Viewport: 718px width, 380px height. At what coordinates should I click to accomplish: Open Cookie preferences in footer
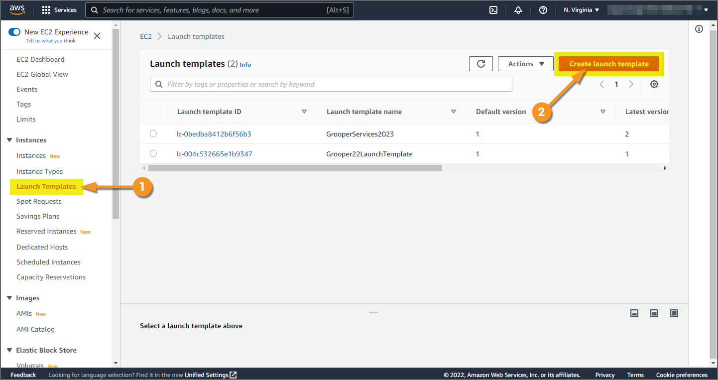(x=682, y=375)
